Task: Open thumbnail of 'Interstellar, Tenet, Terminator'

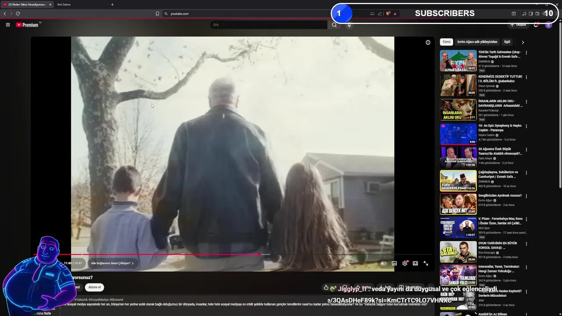Action: pos(458,275)
